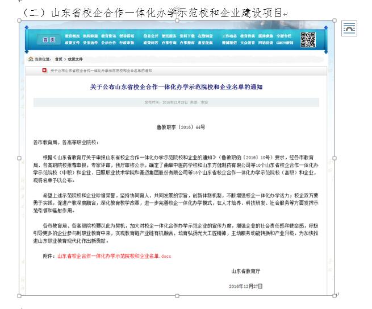Open the Layout Options icon beside image
The image size is (372, 309).
[x=350, y=28]
